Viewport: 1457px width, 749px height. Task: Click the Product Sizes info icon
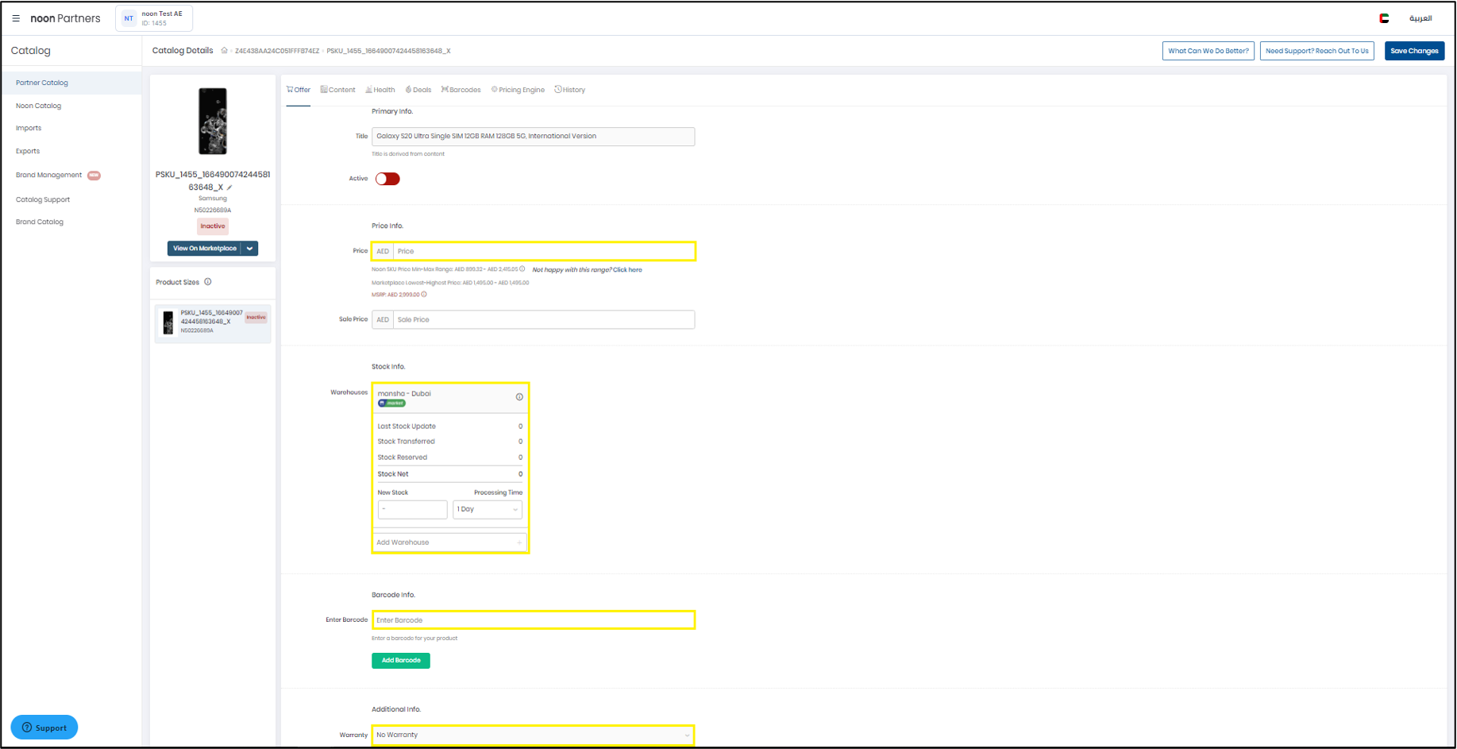[208, 282]
